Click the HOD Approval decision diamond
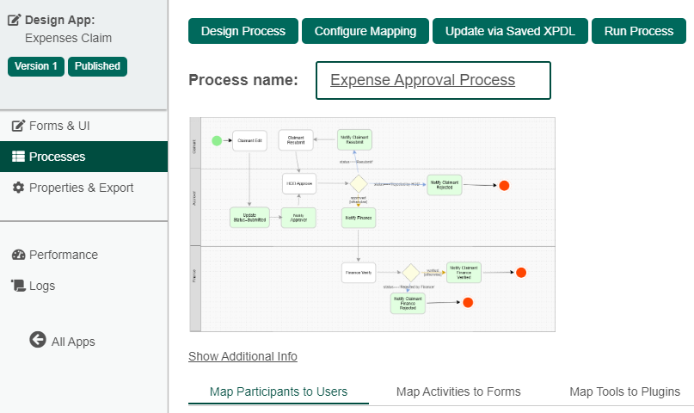 (358, 184)
